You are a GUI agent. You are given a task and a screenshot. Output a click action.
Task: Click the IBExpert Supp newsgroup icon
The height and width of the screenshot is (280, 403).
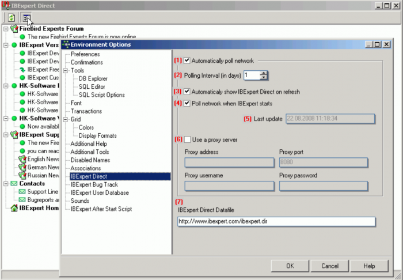[x=14, y=134]
